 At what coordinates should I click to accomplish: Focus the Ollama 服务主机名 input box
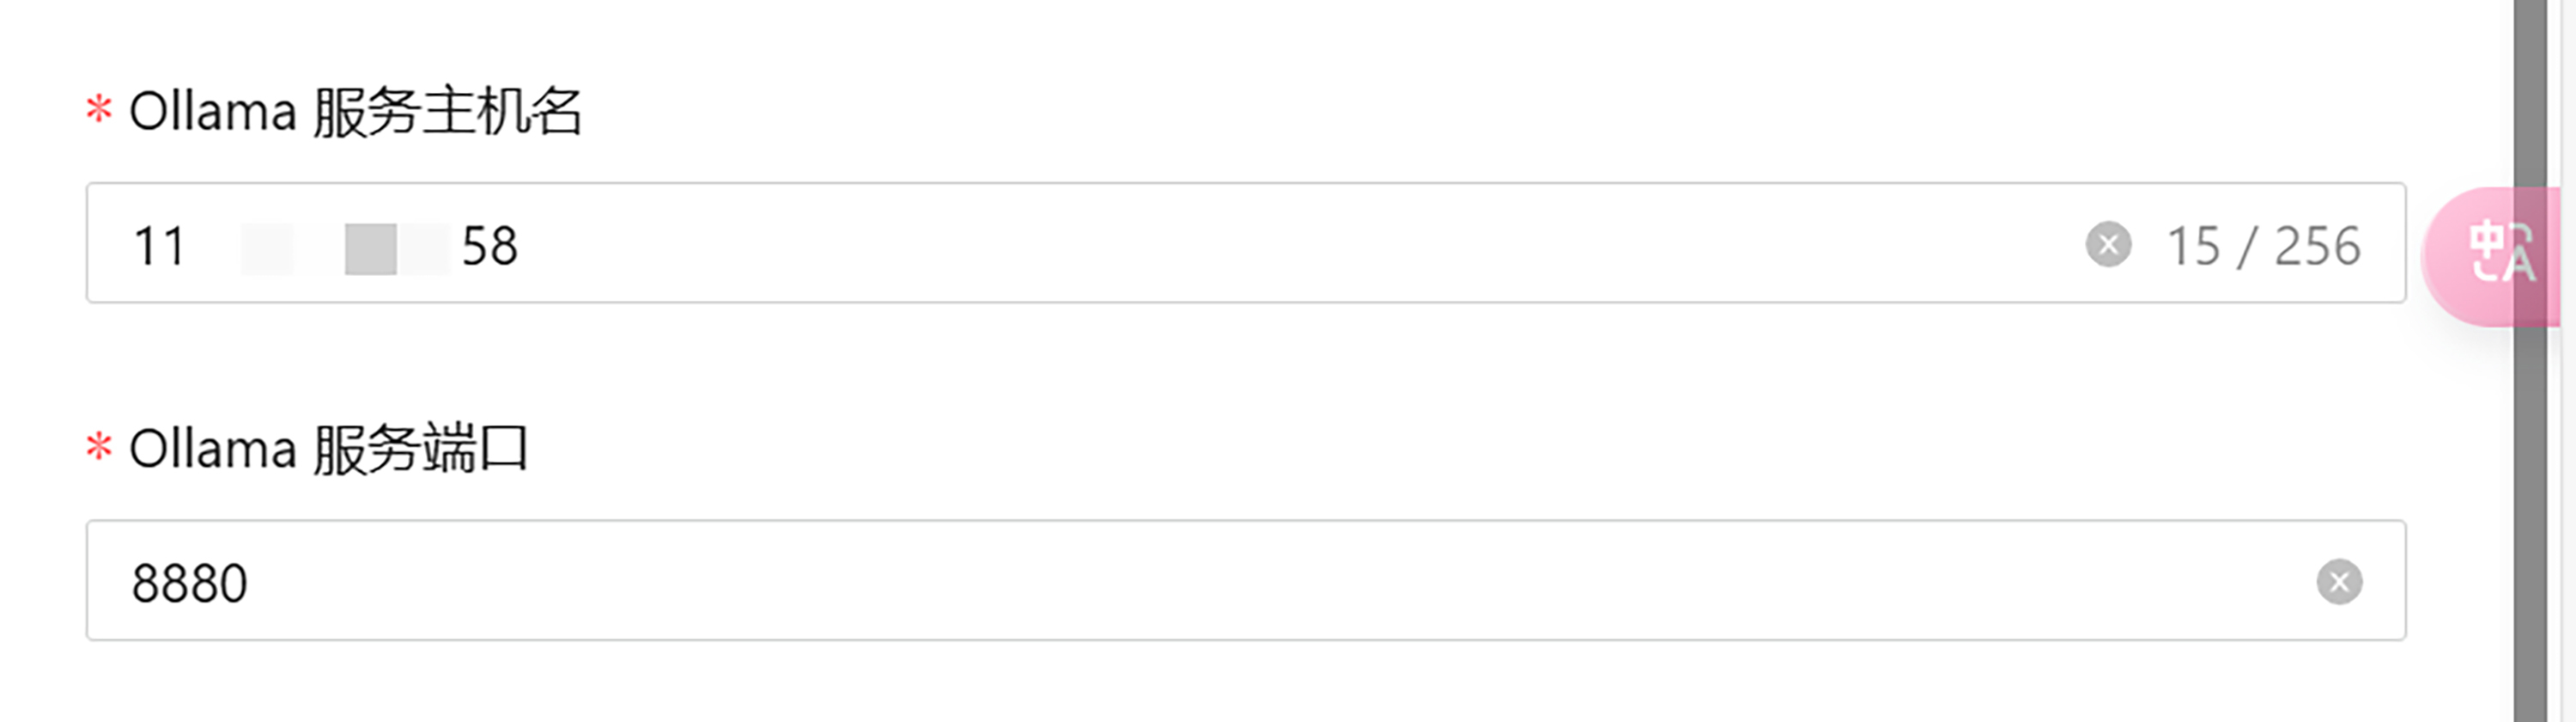(1246, 242)
